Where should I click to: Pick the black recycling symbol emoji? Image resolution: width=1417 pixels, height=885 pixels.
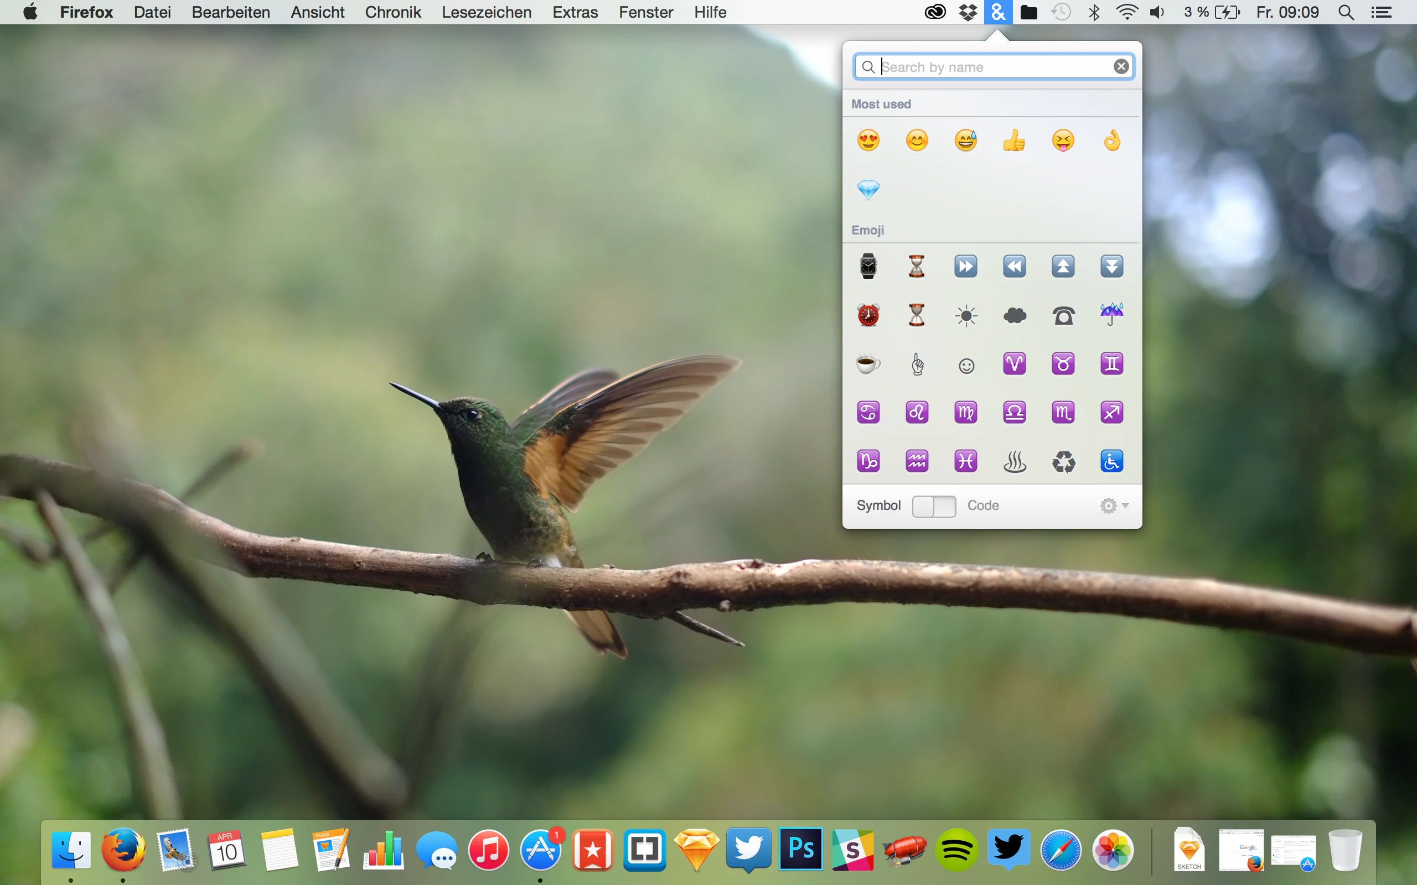pyautogui.click(x=1063, y=461)
